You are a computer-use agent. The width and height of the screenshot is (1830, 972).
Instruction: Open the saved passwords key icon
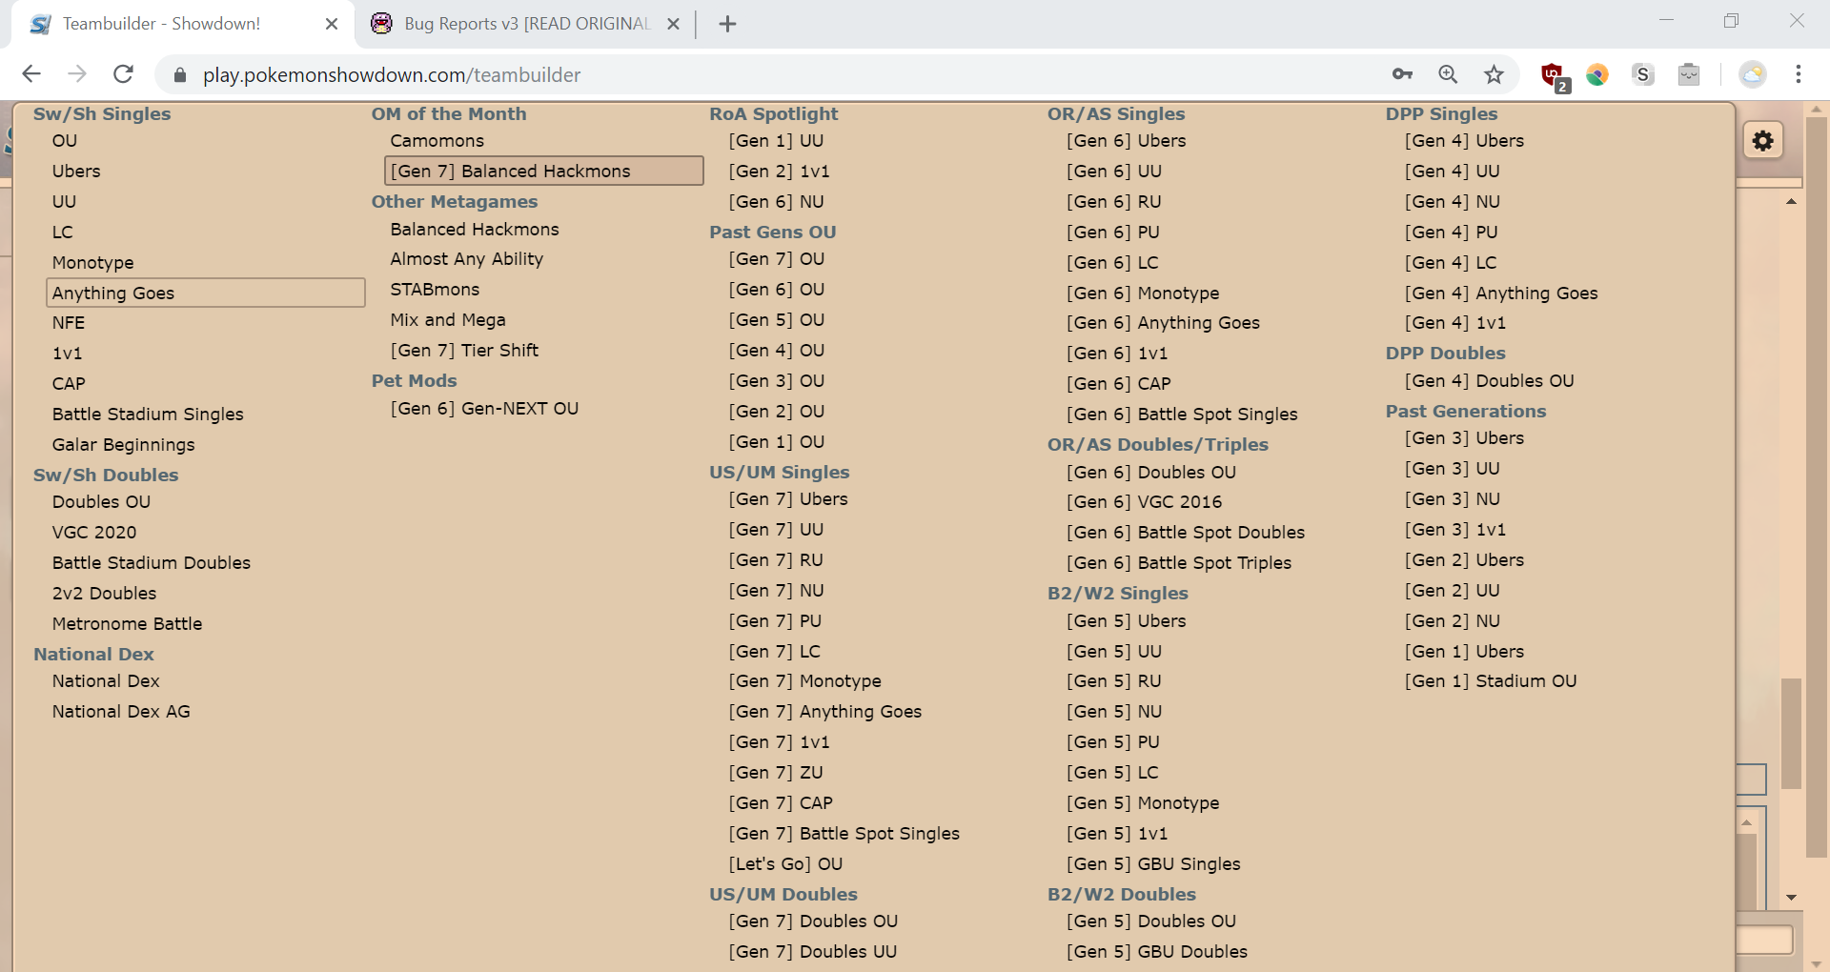pyautogui.click(x=1402, y=74)
